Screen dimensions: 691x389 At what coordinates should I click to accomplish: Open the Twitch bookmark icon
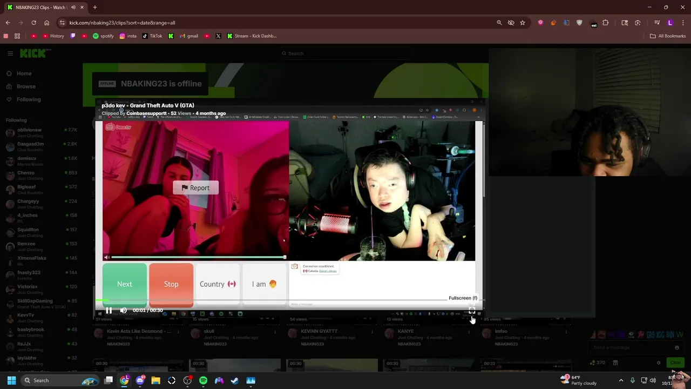(x=73, y=36)
